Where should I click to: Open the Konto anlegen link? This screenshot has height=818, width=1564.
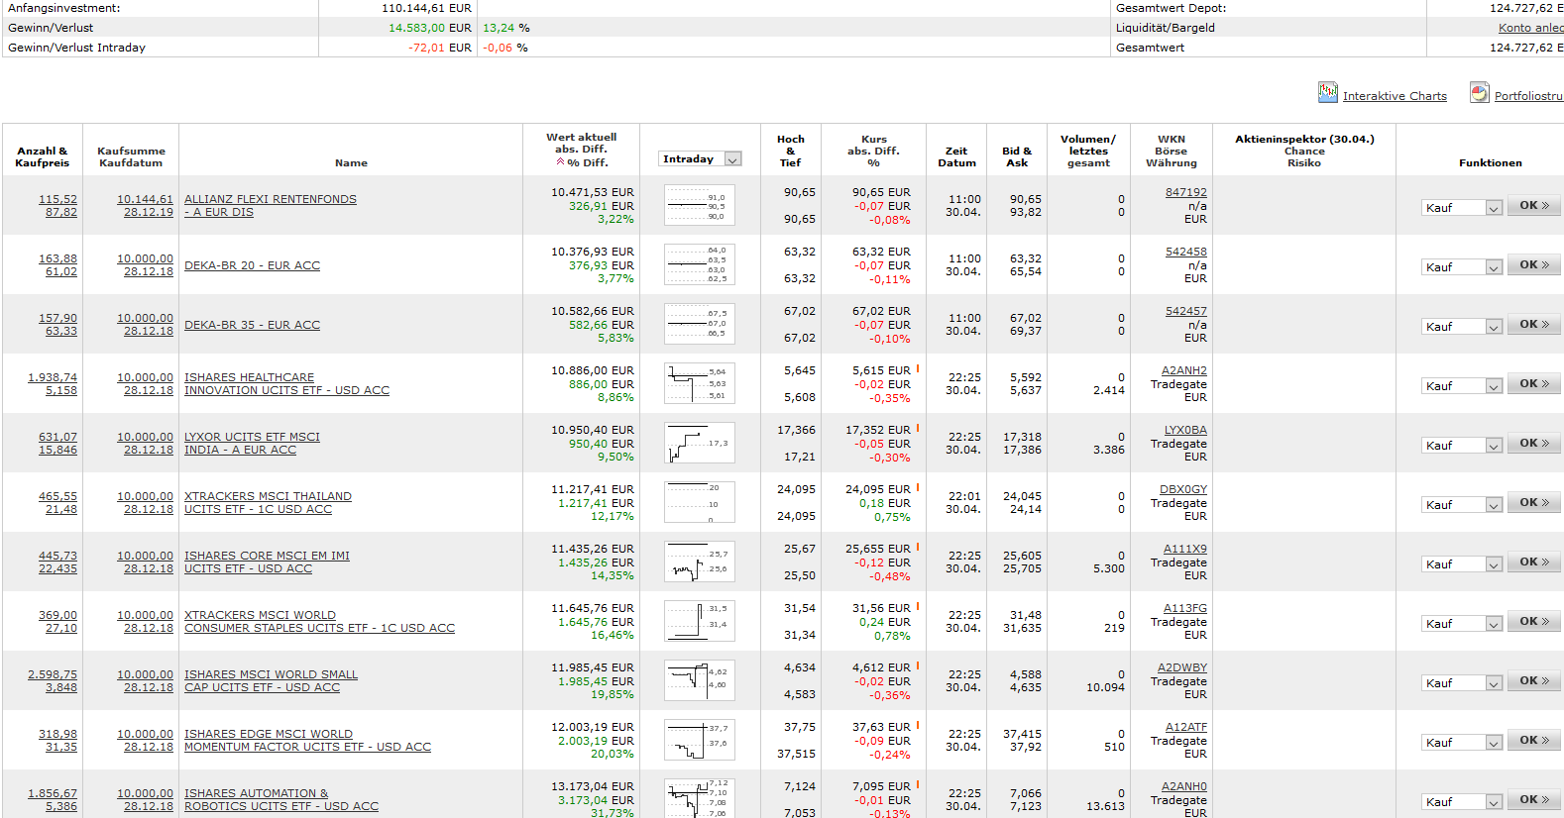pos(1529,28)
